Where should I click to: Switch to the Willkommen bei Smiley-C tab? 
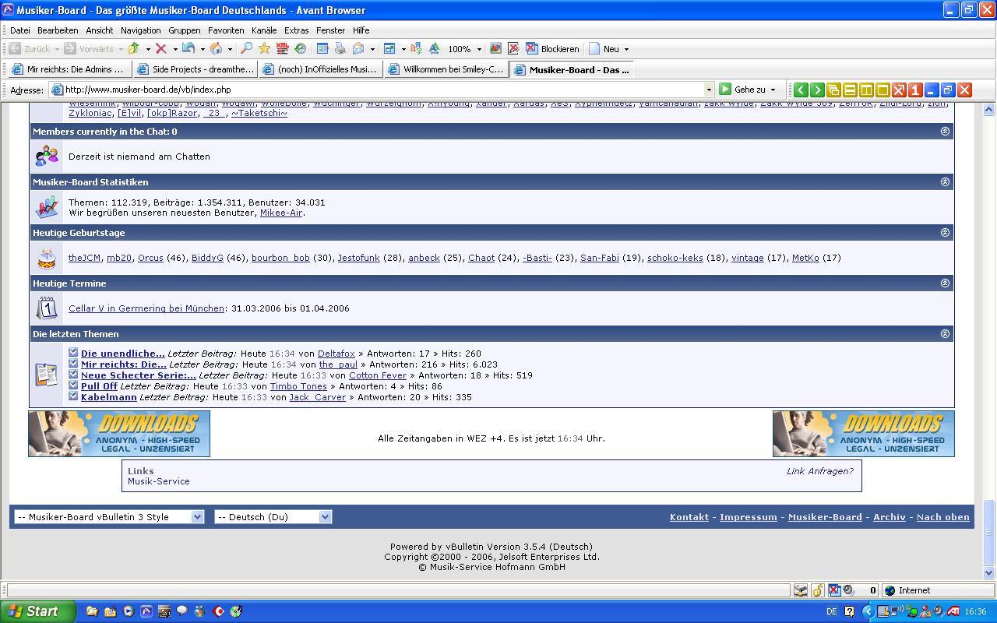pyautogui.click(x=446, y=69)
